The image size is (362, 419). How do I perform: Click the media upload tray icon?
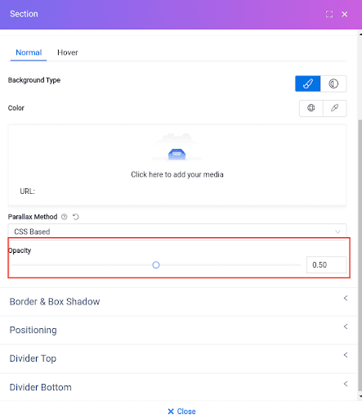[177, 154]
